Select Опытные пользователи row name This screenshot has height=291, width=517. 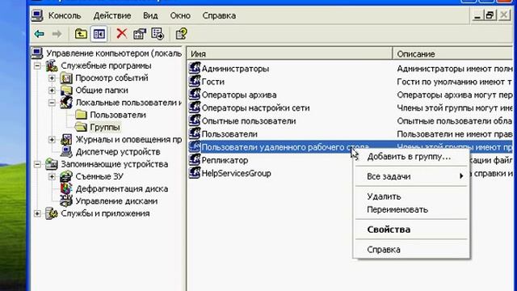click(x=249, y=121)
